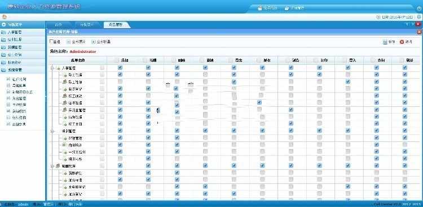This screenshot has width=423, height=207.
Task: Click the home icon below the title bar
Action: [5, 17]
